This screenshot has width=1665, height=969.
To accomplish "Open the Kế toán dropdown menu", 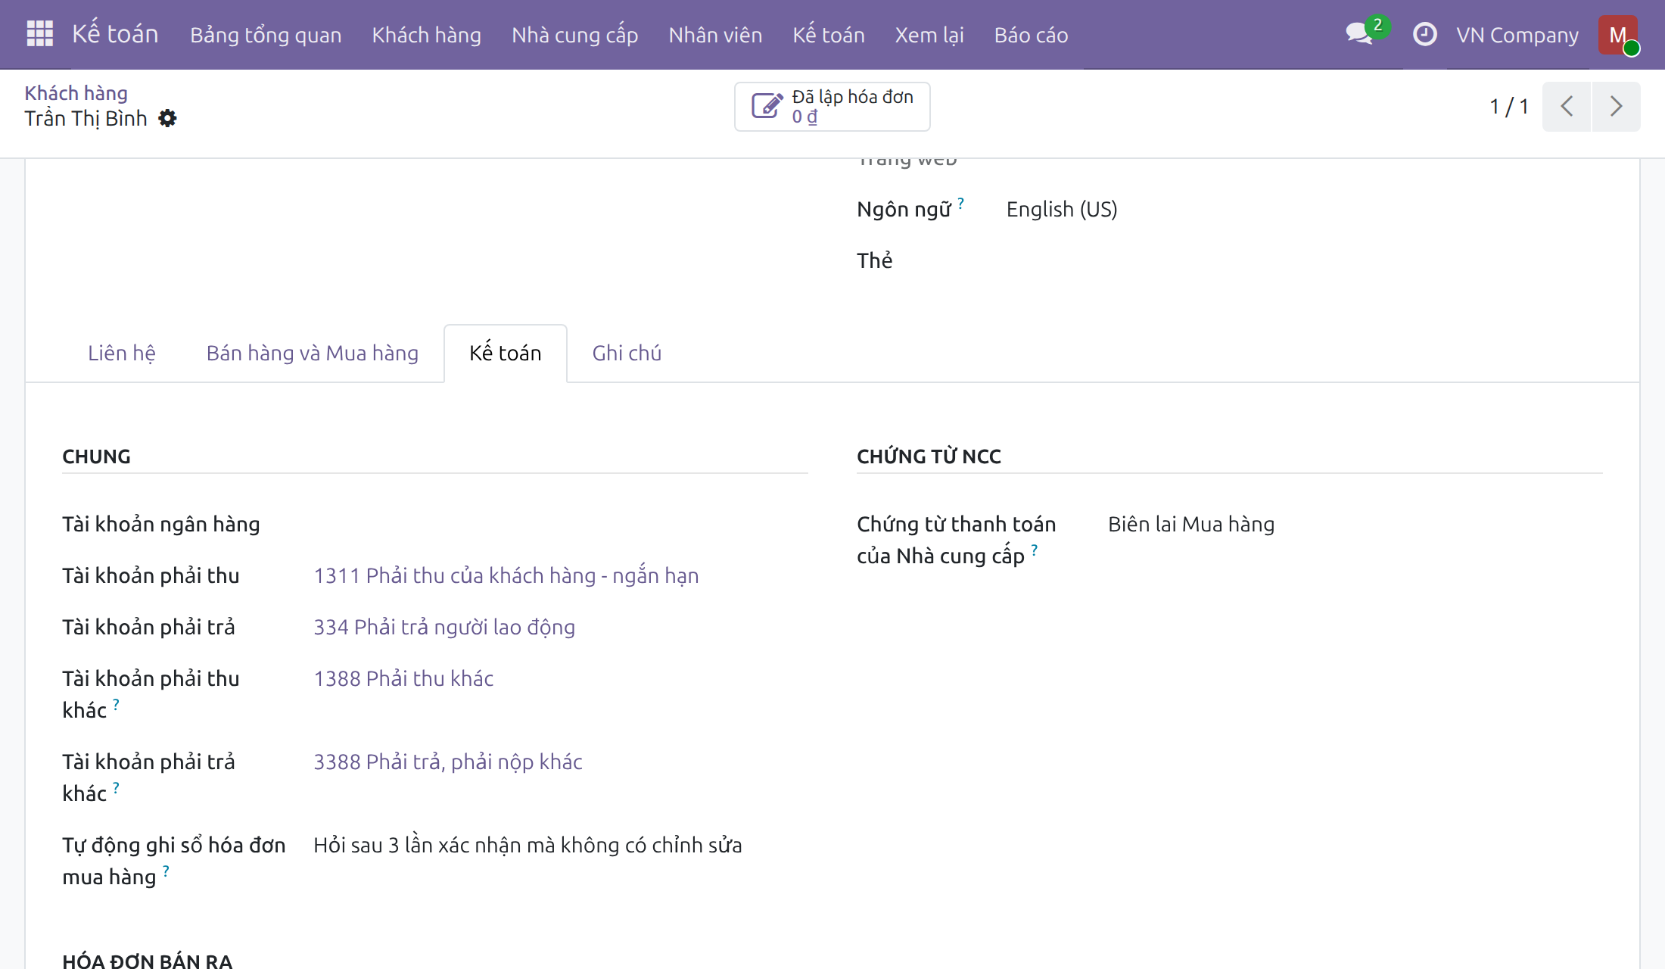I will (828, 35).
